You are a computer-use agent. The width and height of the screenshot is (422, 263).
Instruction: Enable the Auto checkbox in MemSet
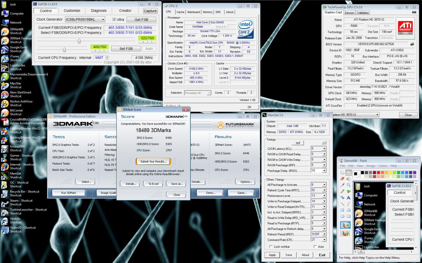(x=315, y=247)
